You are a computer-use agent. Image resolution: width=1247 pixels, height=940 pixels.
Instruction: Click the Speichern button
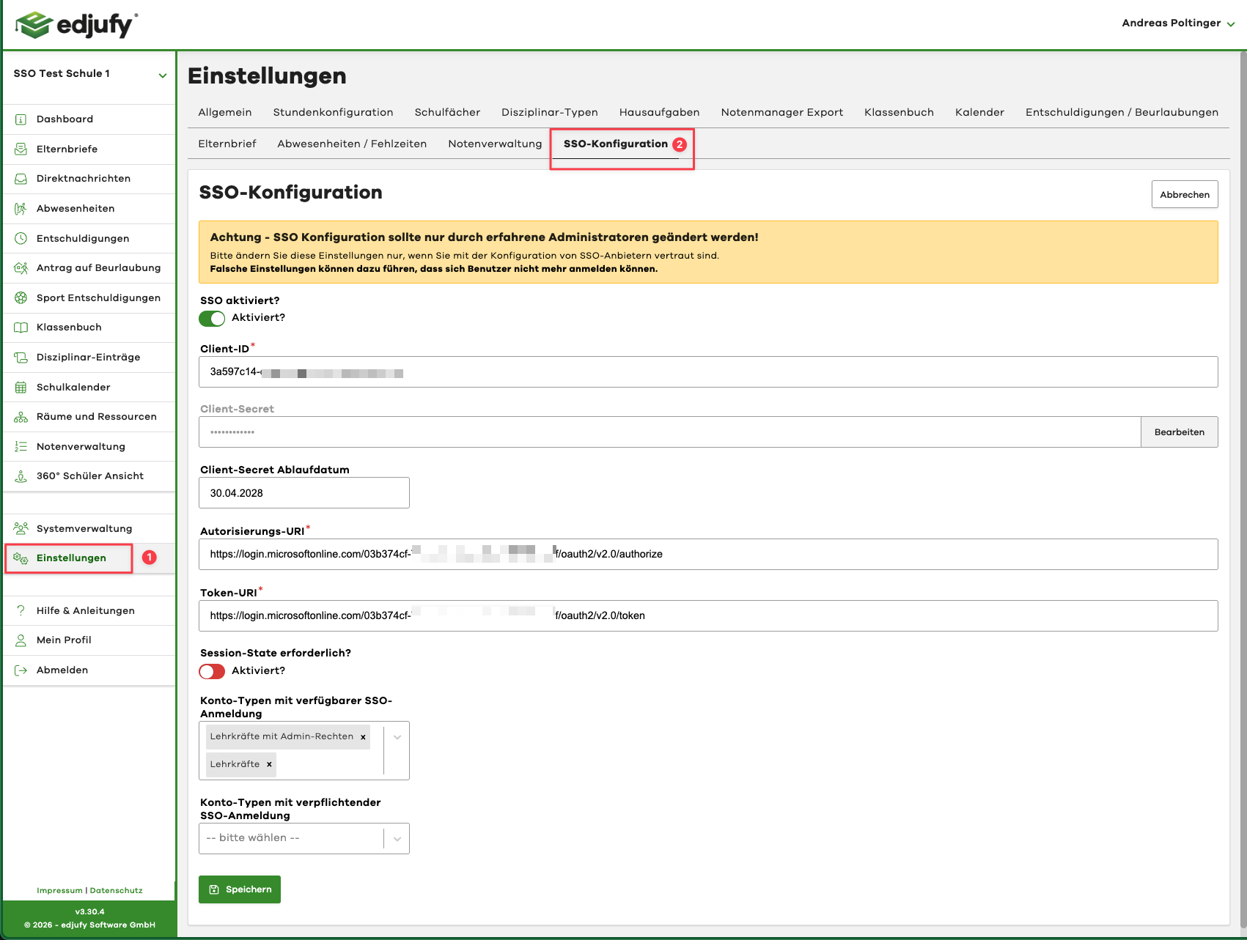click(x=239, y=889)
